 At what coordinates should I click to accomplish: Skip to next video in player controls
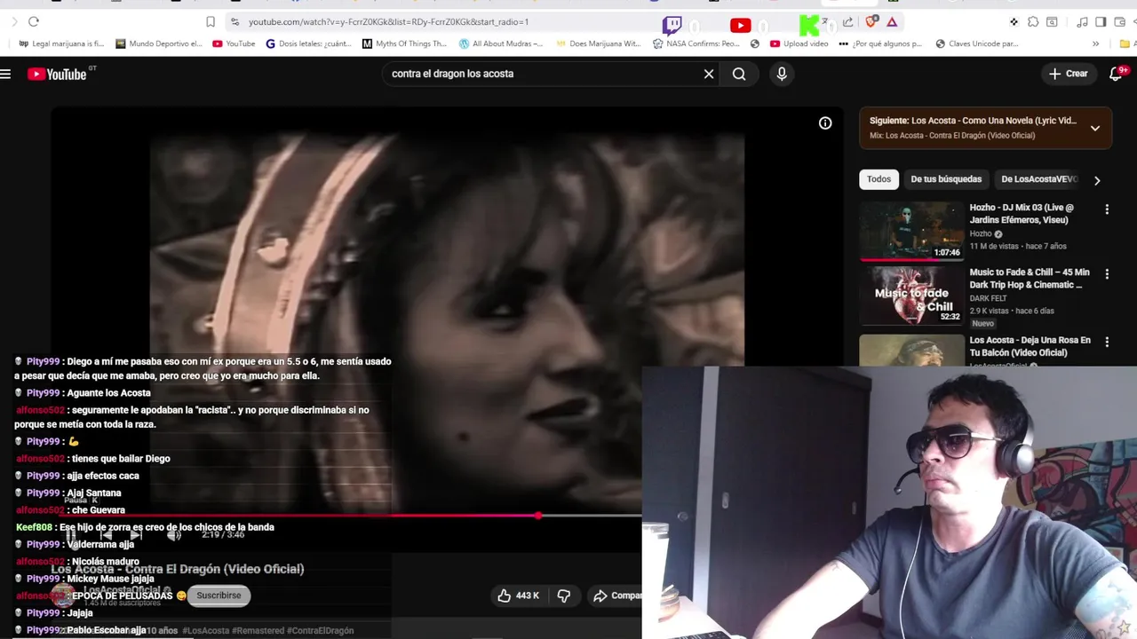pyautogui.click(x=135, y=534)
